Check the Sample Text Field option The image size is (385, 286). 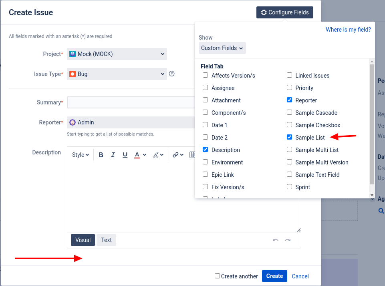tap(290, 174)
